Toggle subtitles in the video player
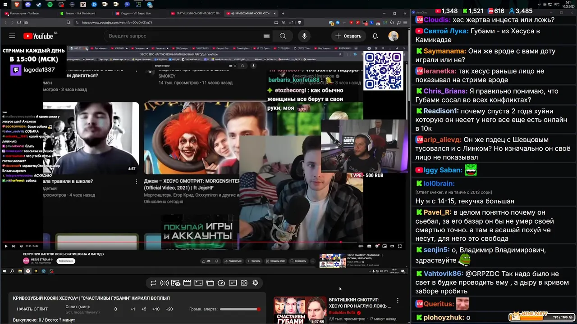577x324 pixels. click(x=369, y=246)
